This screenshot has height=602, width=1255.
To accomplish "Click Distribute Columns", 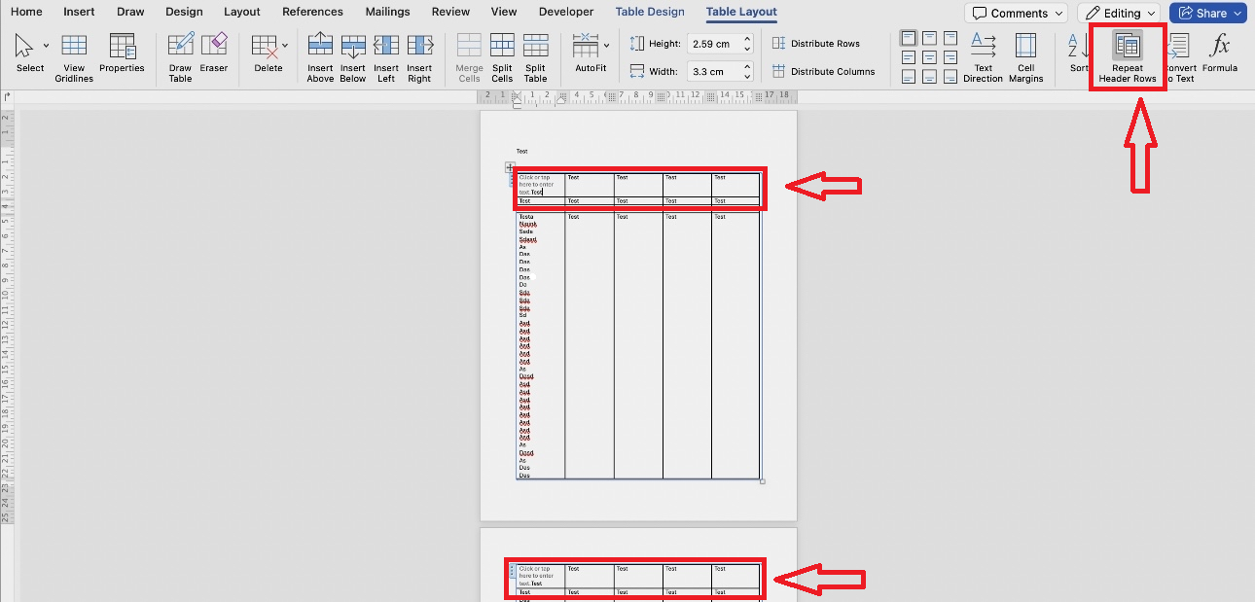I will [823, 71].
